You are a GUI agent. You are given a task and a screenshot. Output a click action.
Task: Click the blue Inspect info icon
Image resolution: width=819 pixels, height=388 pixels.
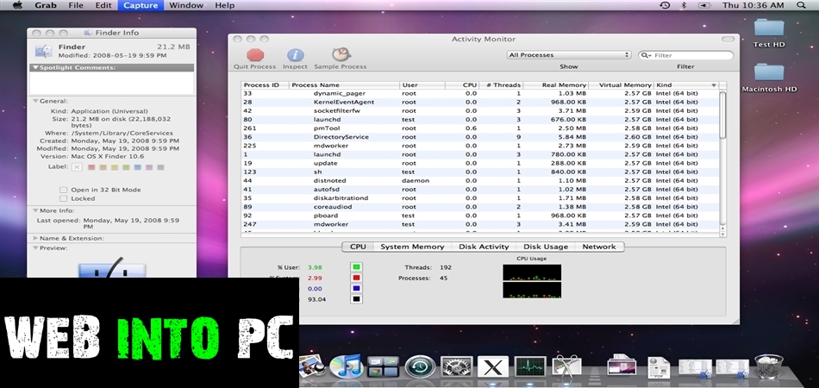[x=295, y=55]
